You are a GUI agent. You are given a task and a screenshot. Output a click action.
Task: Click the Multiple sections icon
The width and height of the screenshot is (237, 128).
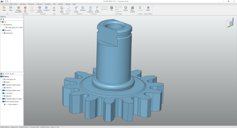click(x=68, y=7)
